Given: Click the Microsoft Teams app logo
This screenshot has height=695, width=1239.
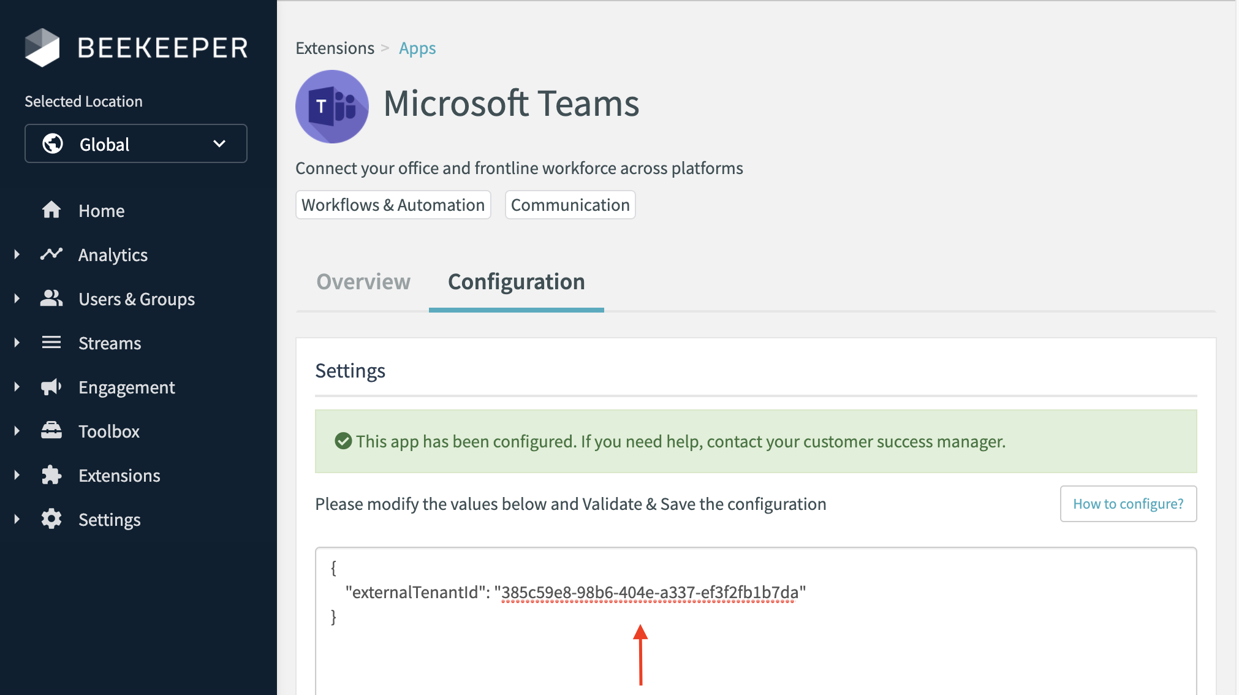Looking at the screenshot, I should 332,107.
